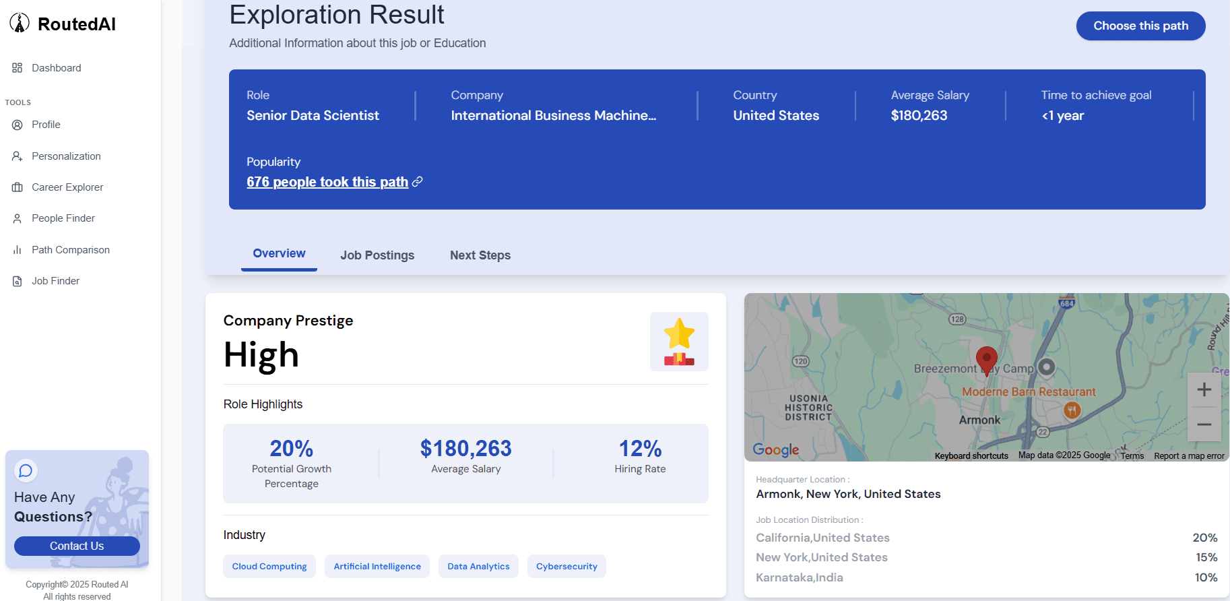Click the Personalization person-plus icon

(18, 156)
